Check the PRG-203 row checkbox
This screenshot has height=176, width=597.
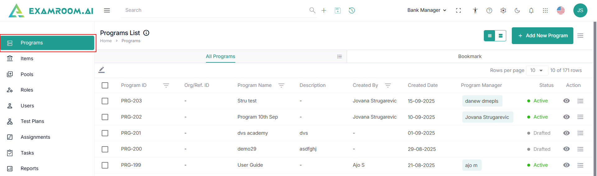(x=105, y=101)
